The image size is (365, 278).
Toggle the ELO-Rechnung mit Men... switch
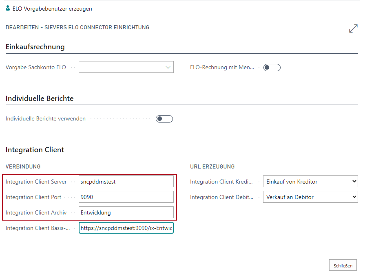pyautogui.click(x=272, y=68)
